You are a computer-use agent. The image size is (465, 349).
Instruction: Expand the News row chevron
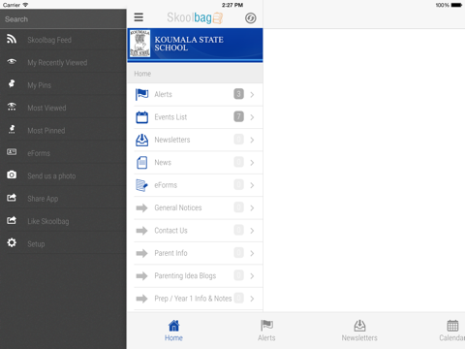point(252,163)
